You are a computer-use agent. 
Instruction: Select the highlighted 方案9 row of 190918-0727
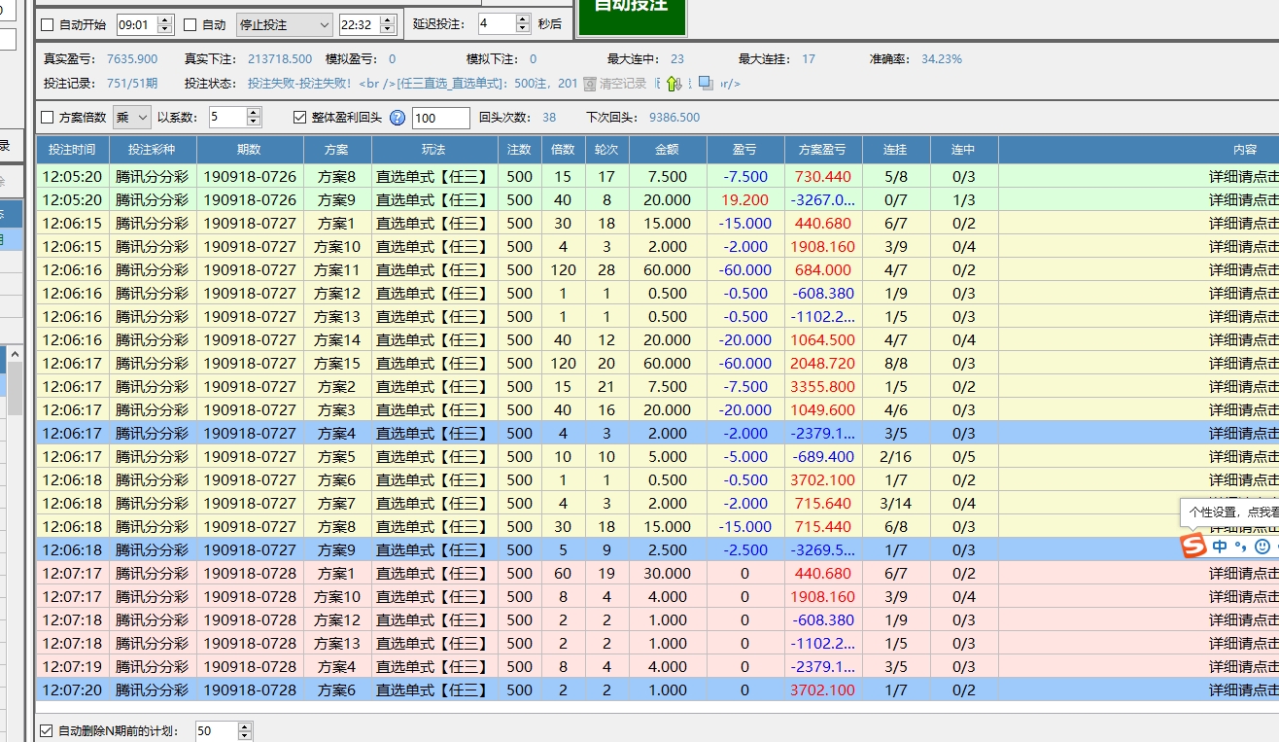pos(658,549)
